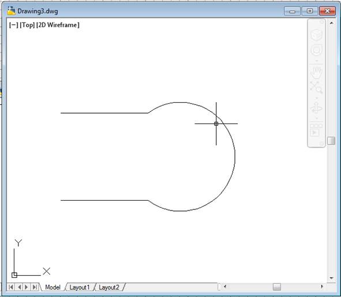This screenshot has width=341, height=297.
Task: Open ShowMotion in the navigation bar
Action: (x=316, y=130)
